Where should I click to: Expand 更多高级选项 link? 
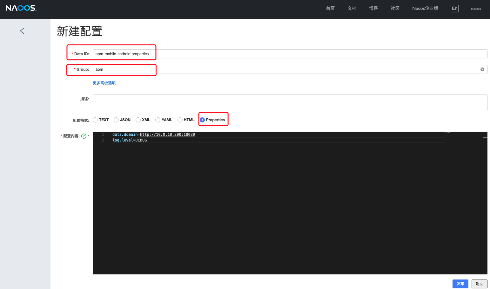(104, 83)
